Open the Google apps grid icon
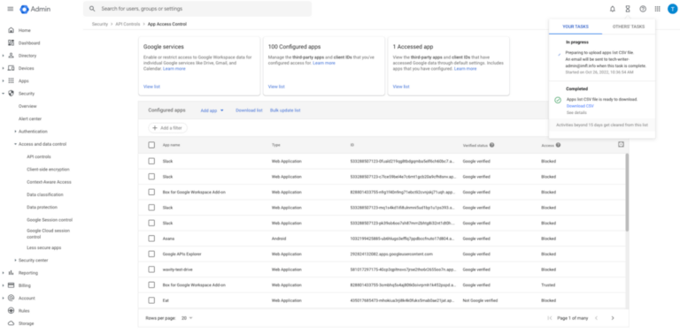680x334 pixels. (x=658, y=9)
